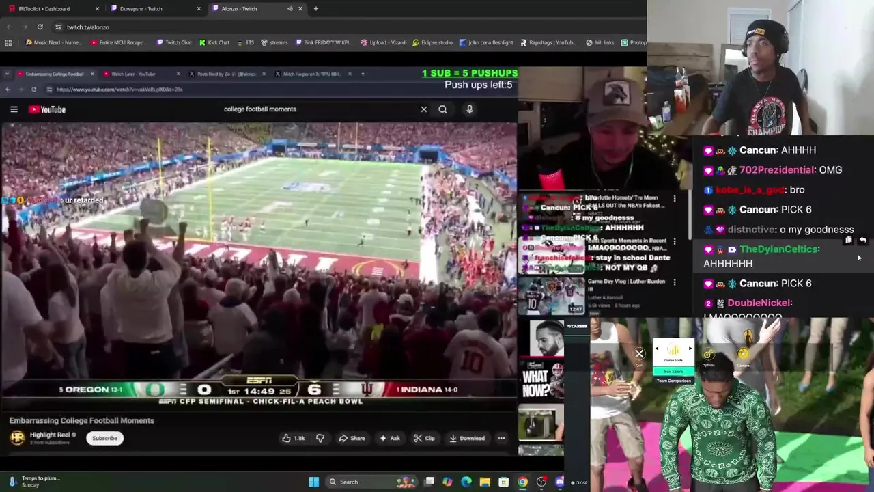Open a new browser tab with plus
Viewport: 874px width, 492px height.
pyautogui.click(x=315, y=9)
